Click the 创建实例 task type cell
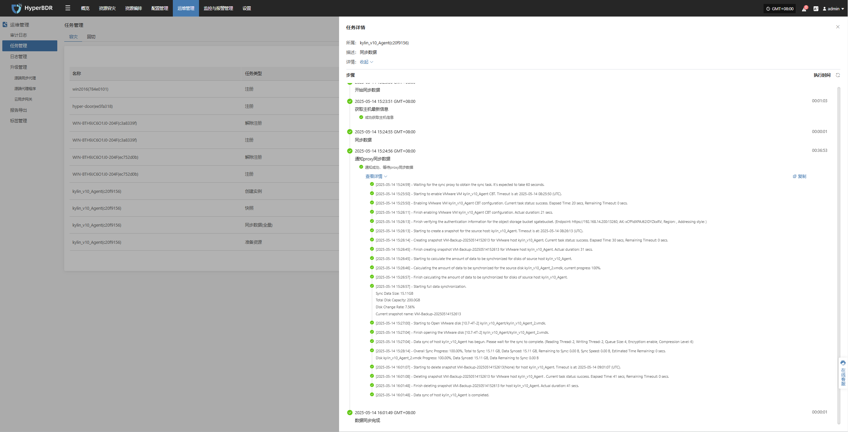 pyautogui.click(x=253, y=191)
